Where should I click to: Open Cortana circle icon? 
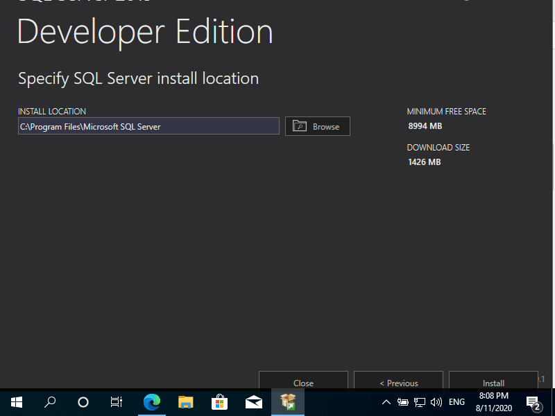point(83,402)
